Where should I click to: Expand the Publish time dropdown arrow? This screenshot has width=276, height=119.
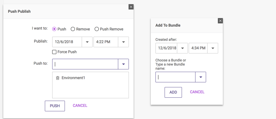point(123,42)
